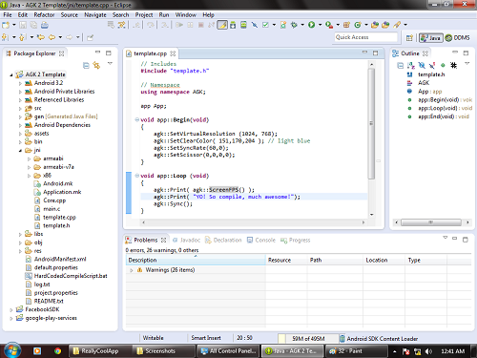Open the Refactor menu
Image resolution: width=477 pixels, height=358 pixels.
44,15
